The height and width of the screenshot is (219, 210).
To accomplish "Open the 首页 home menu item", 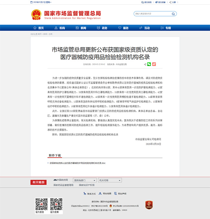I will pyautogui.click(x=38, y=28).
